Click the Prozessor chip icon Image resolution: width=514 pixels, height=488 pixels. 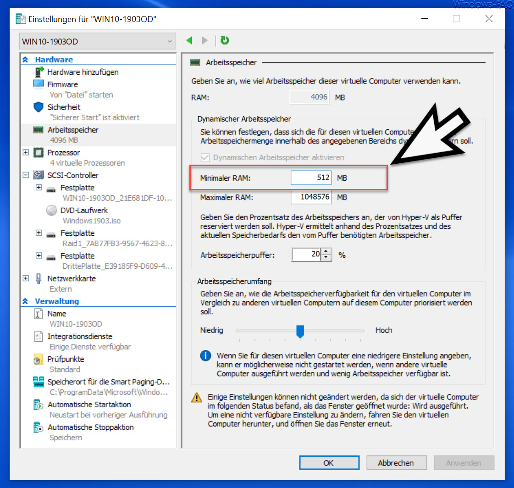(x=39, y=152)
